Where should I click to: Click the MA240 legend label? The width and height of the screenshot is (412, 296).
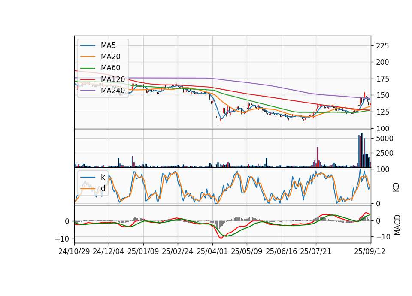113,91
